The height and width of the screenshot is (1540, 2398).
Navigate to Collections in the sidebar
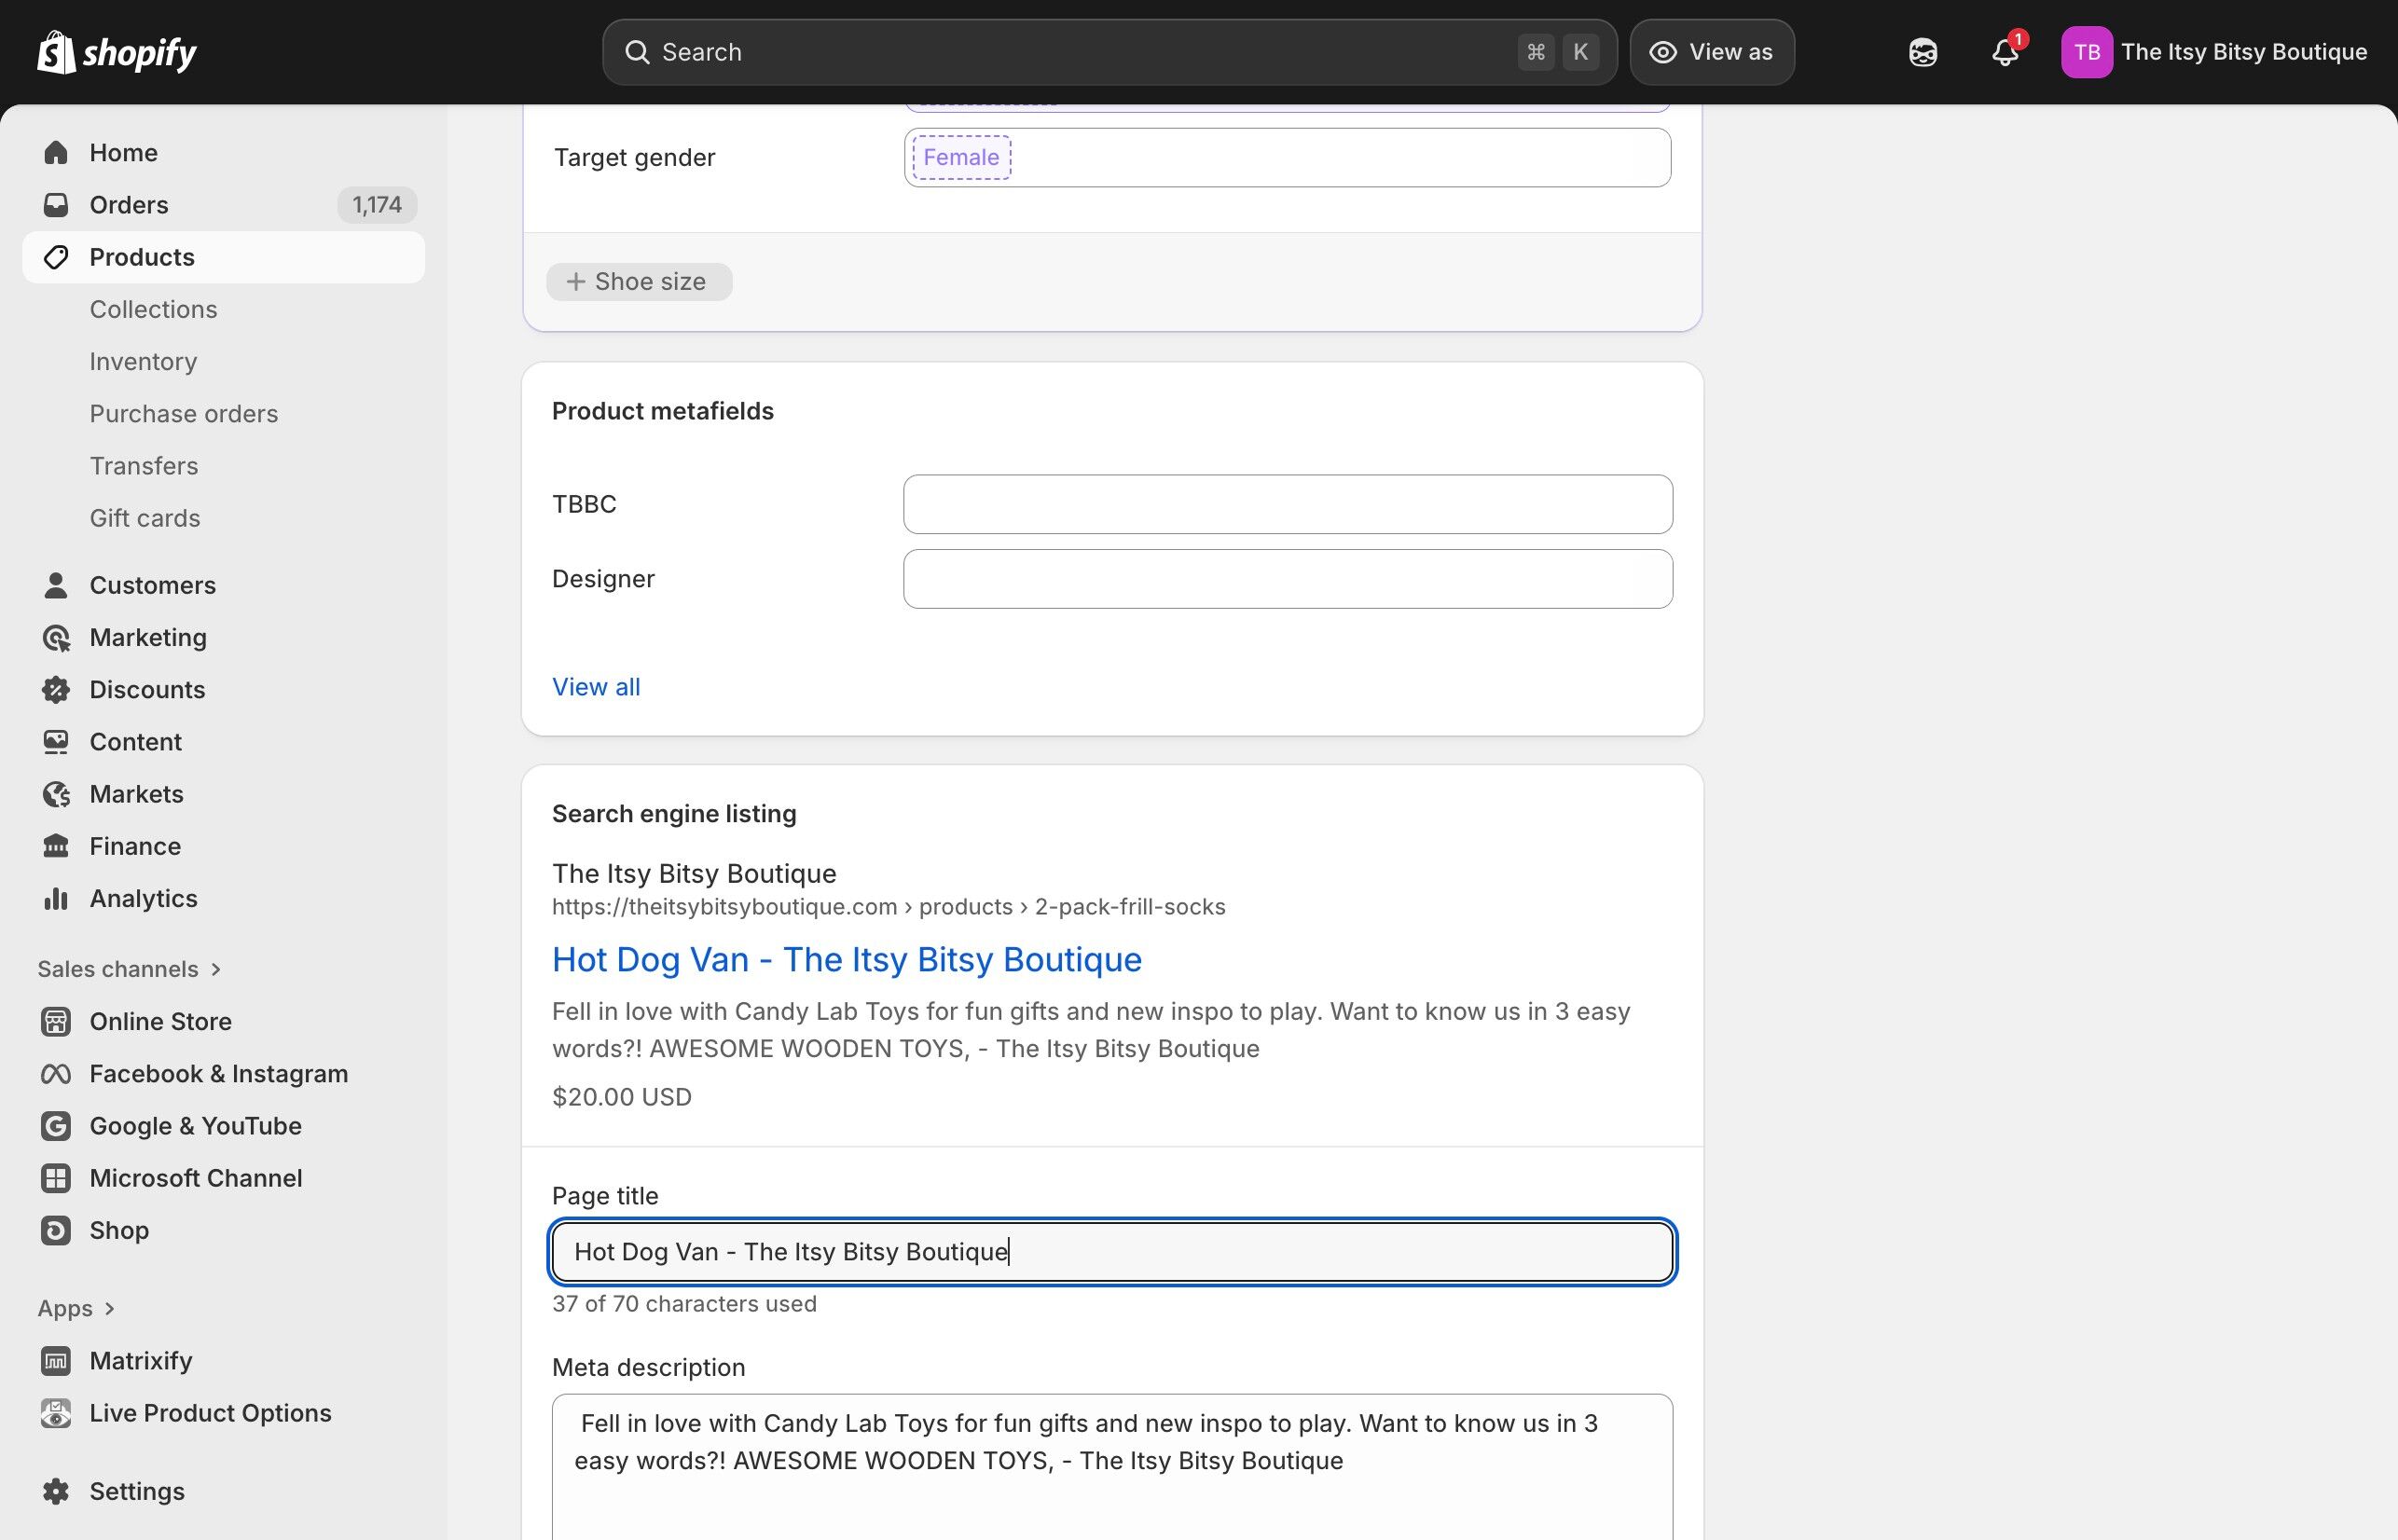(x=153, y=309)
